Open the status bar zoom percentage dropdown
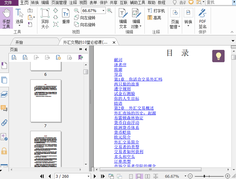This screenshot has height=179, width=236. (x=185, y=176)
